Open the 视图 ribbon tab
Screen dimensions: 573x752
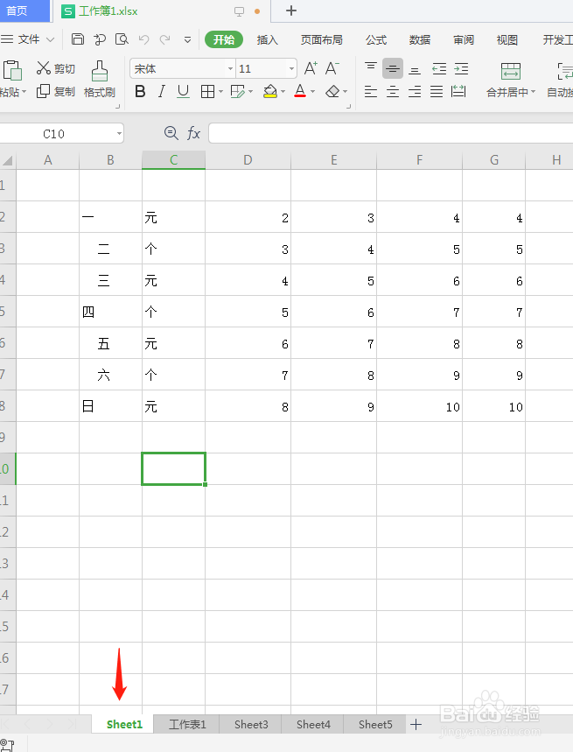(507, 39)
